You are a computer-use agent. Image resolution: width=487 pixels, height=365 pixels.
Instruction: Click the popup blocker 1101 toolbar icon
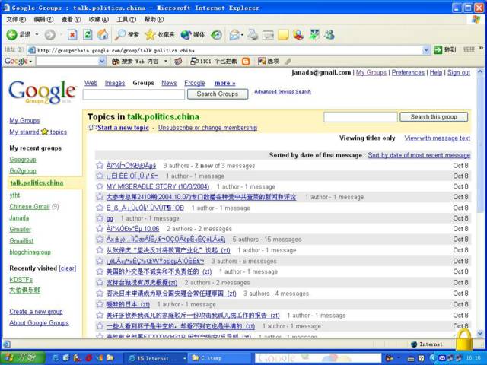pos(195,61)
